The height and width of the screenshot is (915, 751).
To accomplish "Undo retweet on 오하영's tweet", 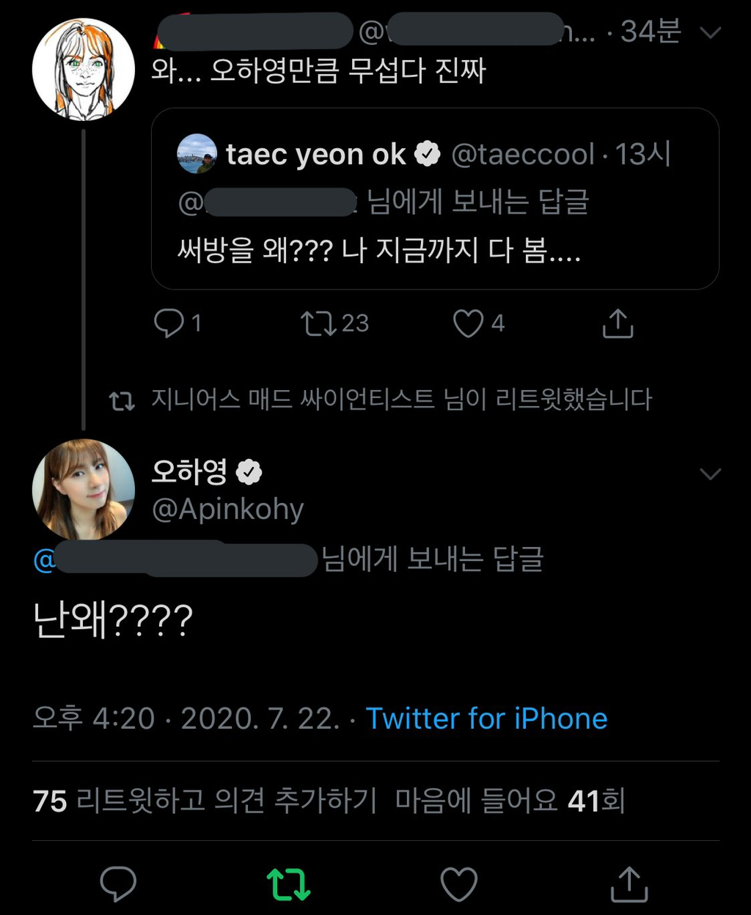I will [x=288, y=883].
